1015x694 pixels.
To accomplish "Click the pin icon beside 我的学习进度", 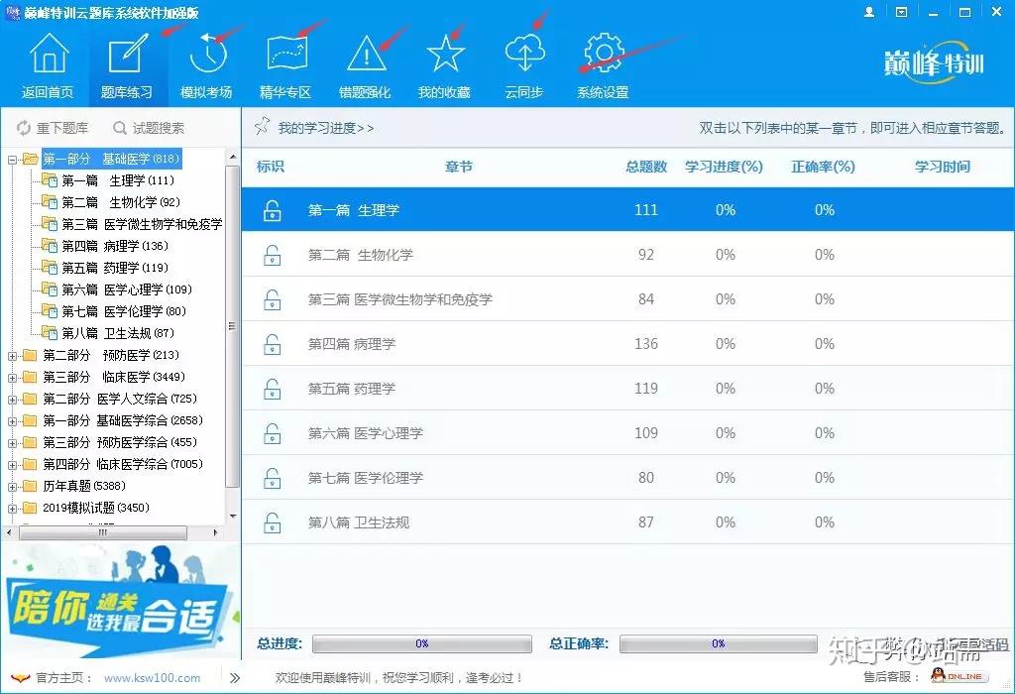I will (x=262, y=126).
